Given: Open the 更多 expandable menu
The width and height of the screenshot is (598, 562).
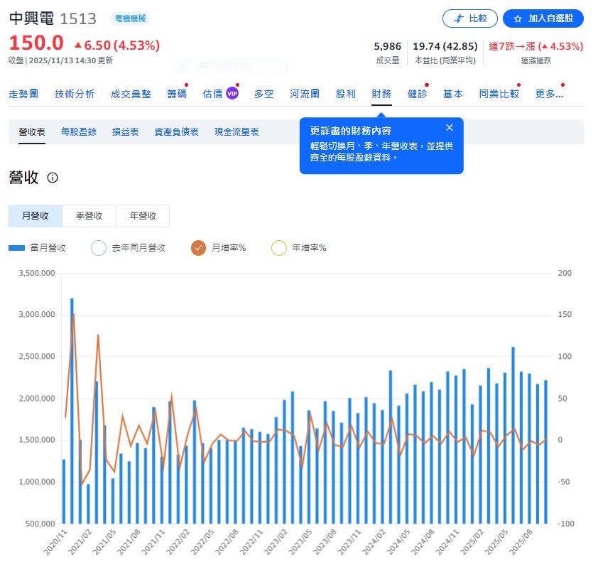Looking at the screenshot, I should pos(548,92).
